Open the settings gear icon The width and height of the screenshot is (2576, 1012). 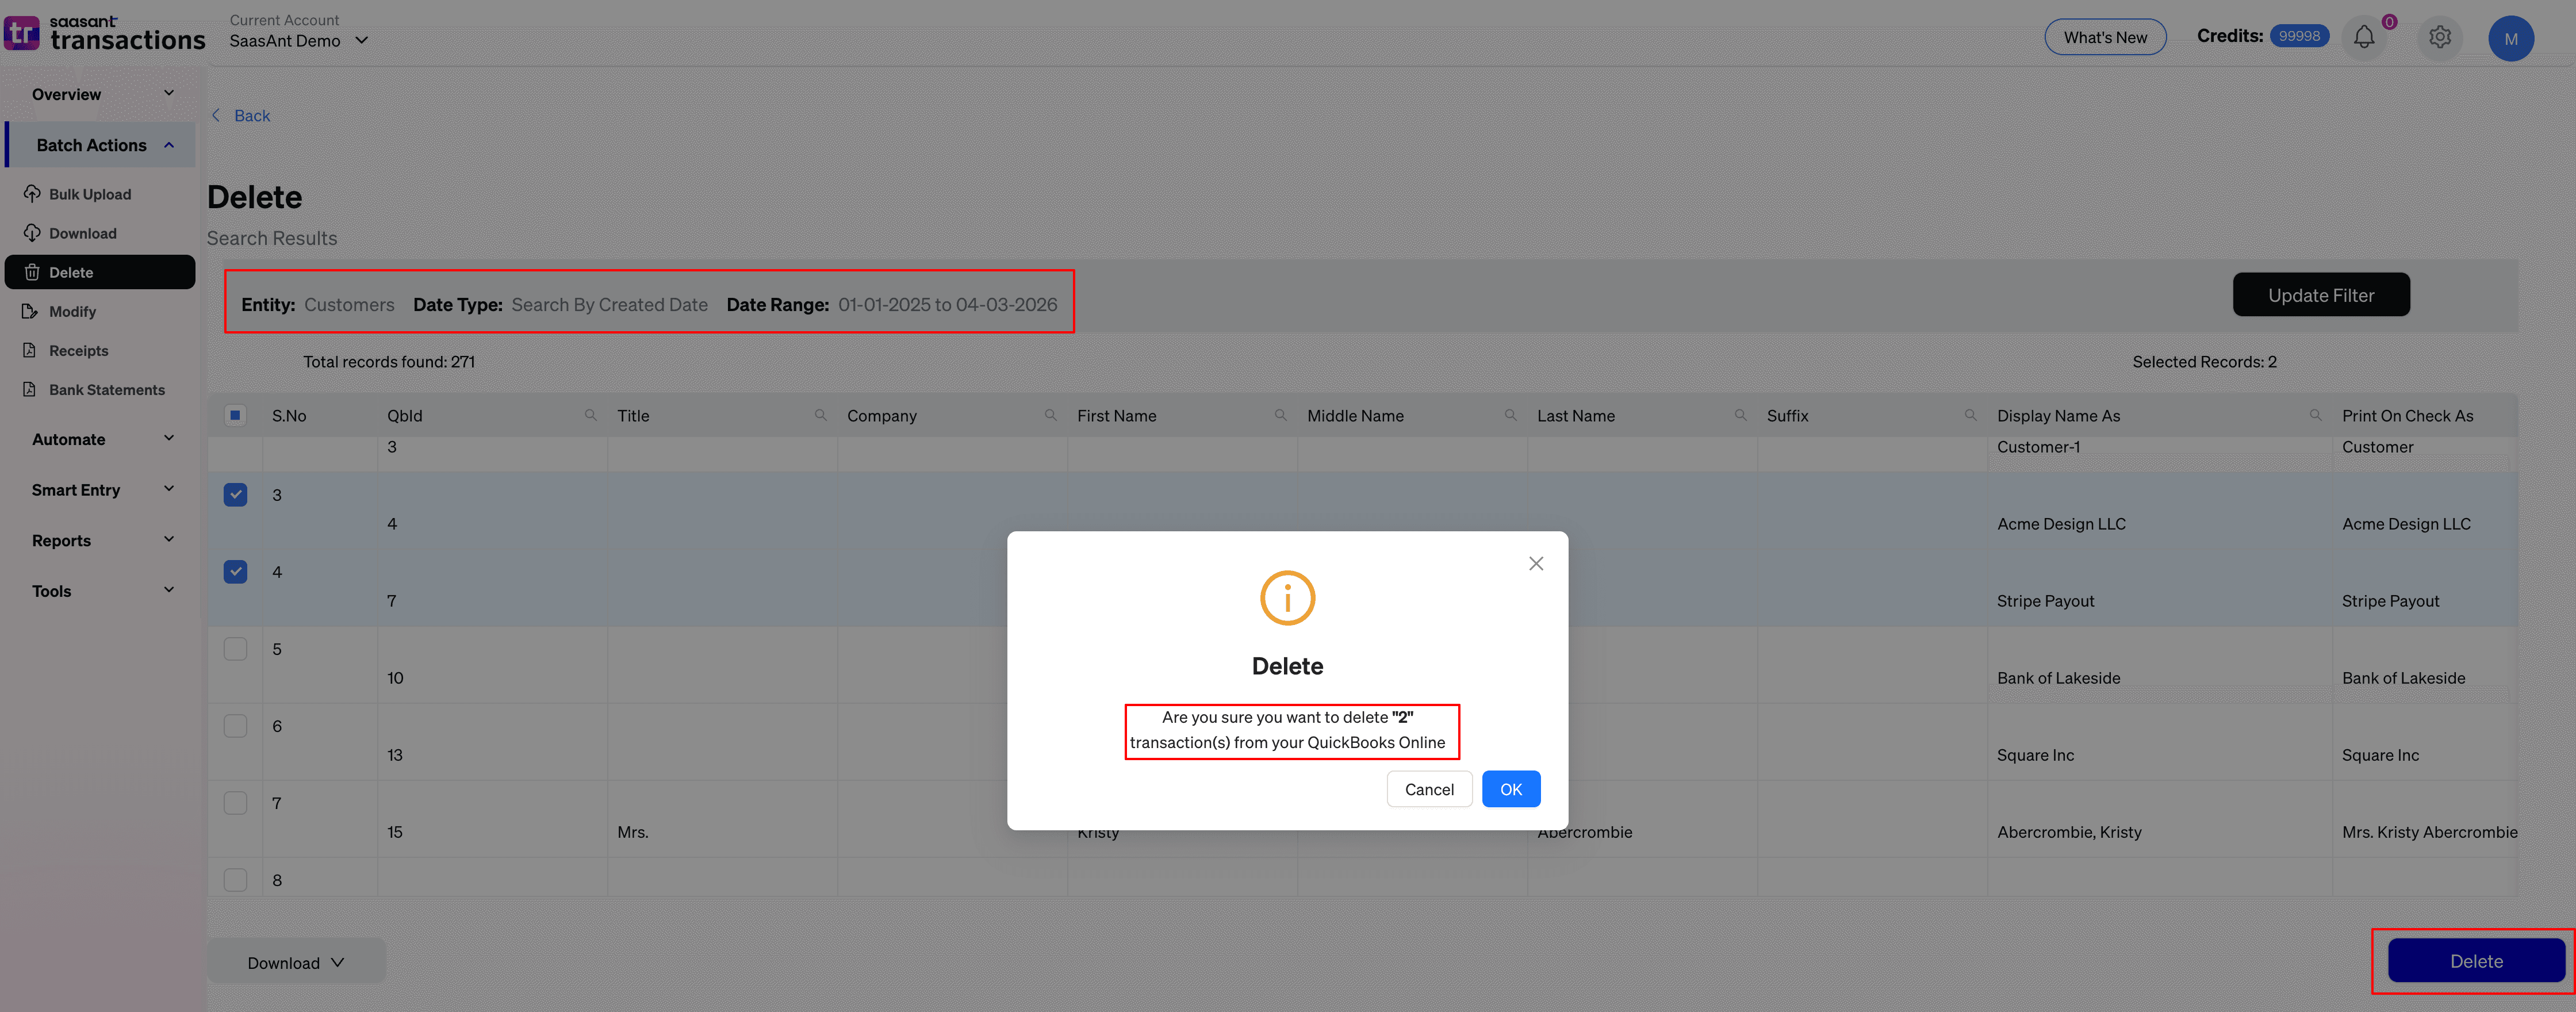click(x=2439, y=38)
